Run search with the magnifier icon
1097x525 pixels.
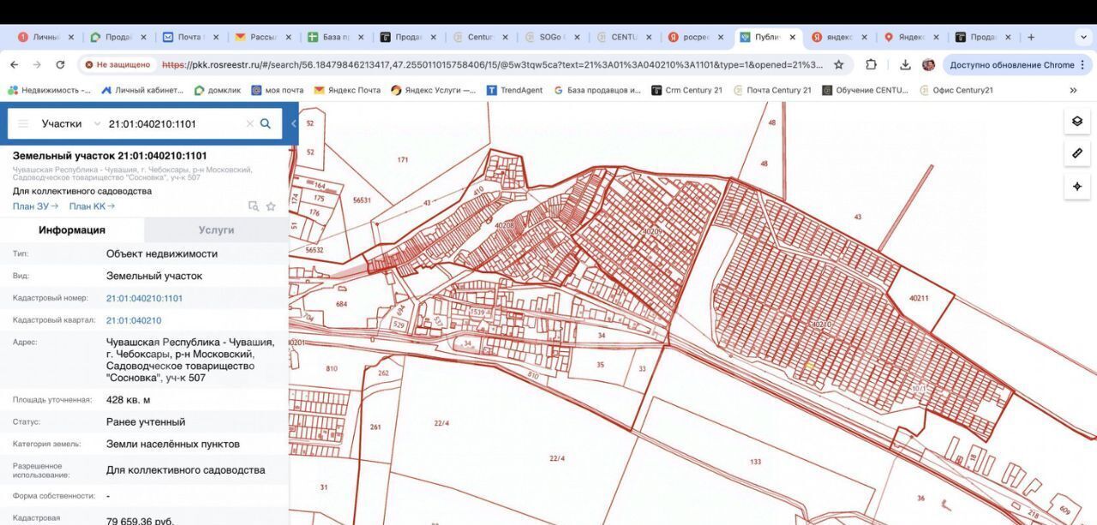tap(266, 124)
